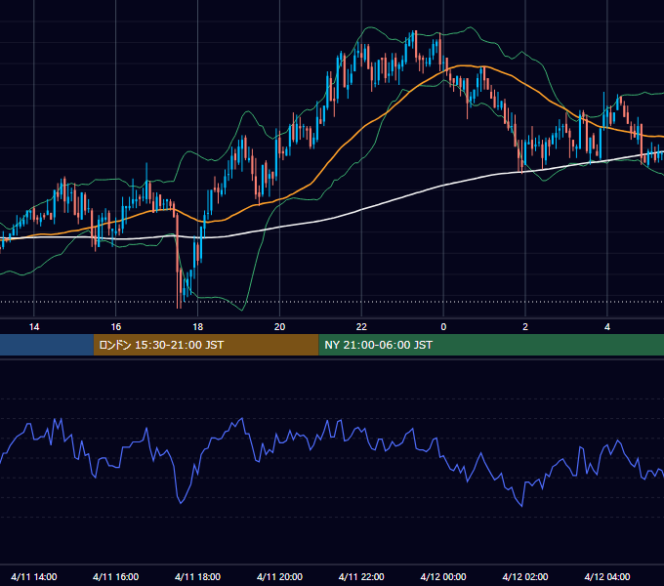Click the 16 hour axis label

pos(115,327)
